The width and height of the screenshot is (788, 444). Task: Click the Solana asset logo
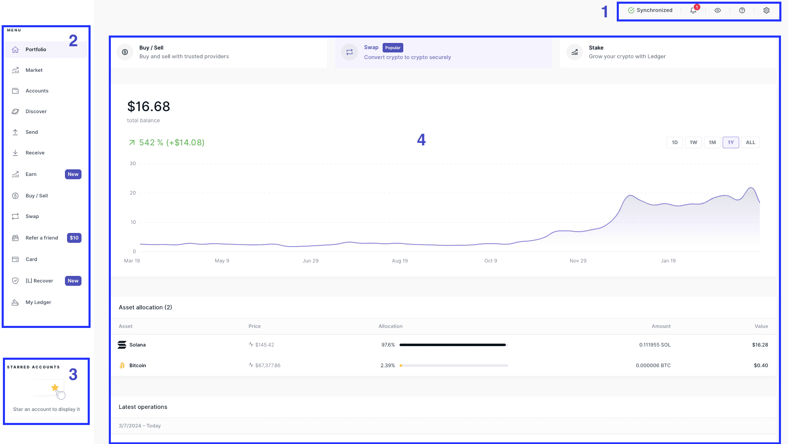click(x=122, y=345)
